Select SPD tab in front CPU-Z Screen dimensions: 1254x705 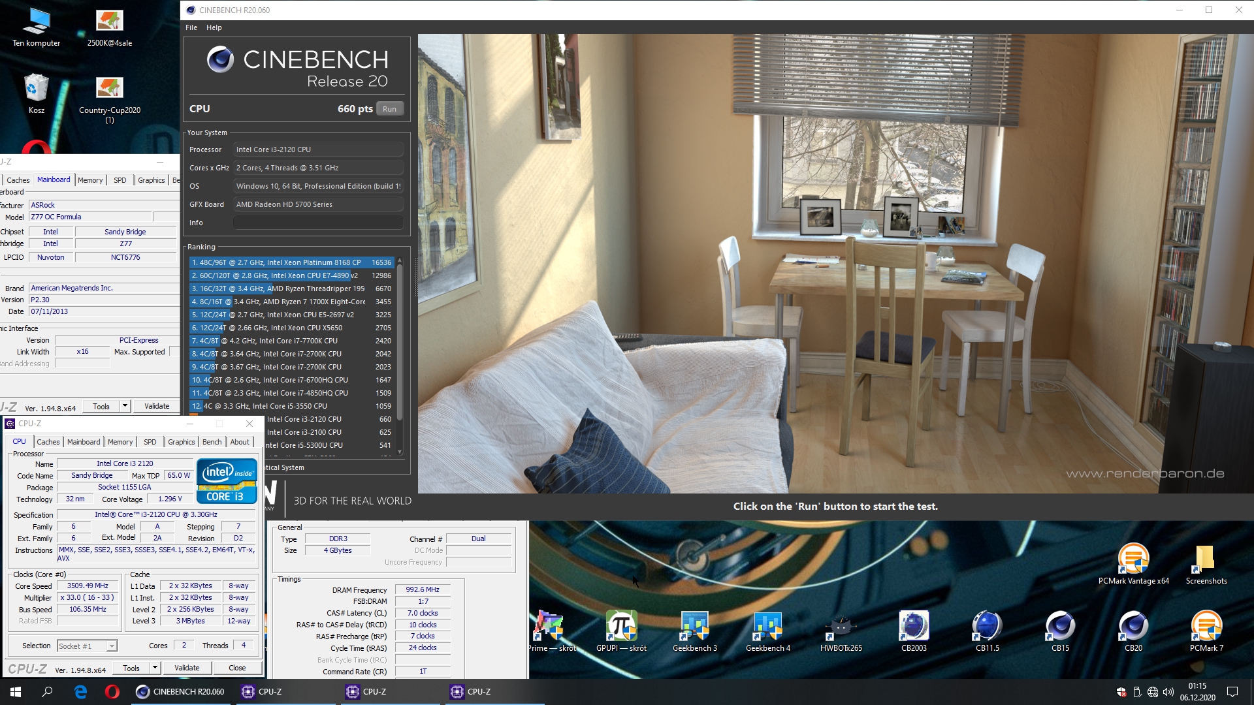150,442
